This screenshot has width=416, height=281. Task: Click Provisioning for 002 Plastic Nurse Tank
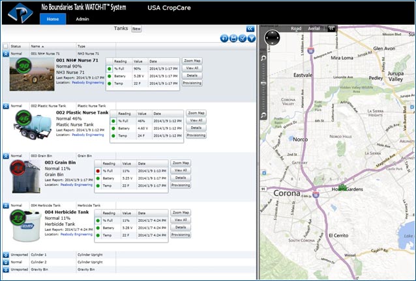point(196,135)
